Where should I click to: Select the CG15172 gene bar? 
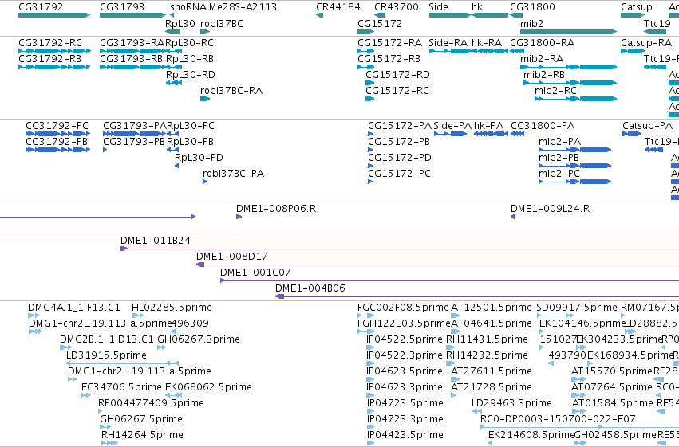coord(366,32)
